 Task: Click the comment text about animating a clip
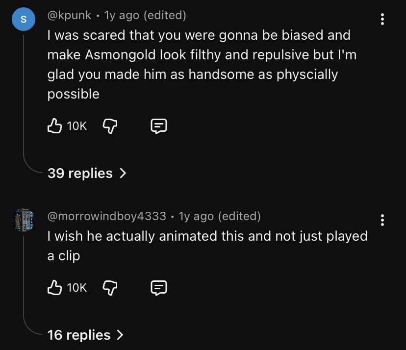tap(207, 246)
